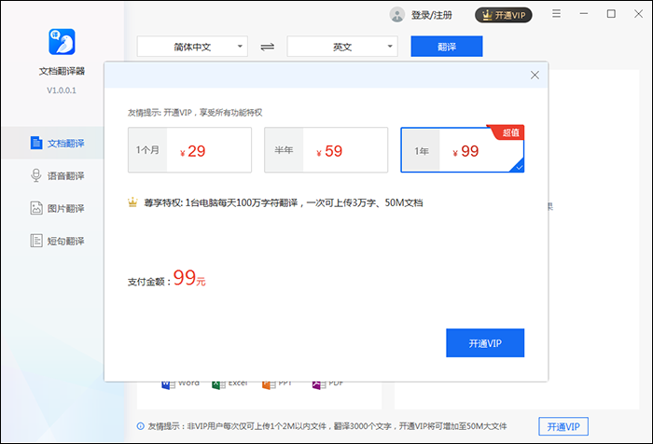Image resolution: width=653 pixels, height=444 pixels.
Task: Click the 登录/注册 link
Action: [x=431, y=15]
